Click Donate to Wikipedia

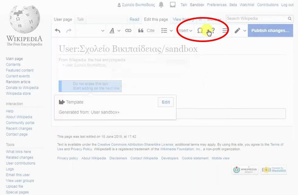(x=22, y=88)
